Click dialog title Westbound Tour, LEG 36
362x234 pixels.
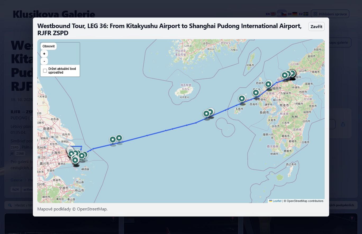coord(169,29)
